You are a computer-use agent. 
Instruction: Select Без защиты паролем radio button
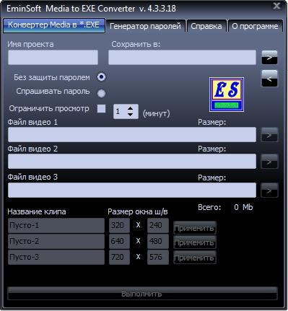pos(101,77)
